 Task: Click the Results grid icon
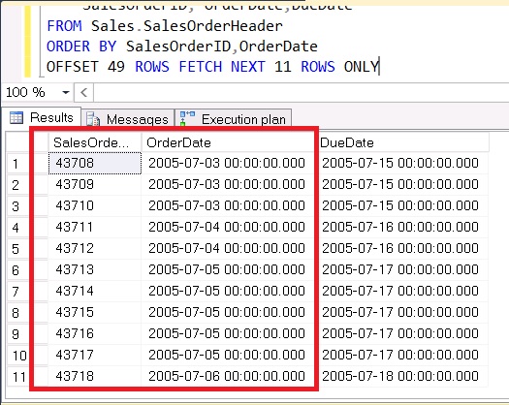point(16,117)
